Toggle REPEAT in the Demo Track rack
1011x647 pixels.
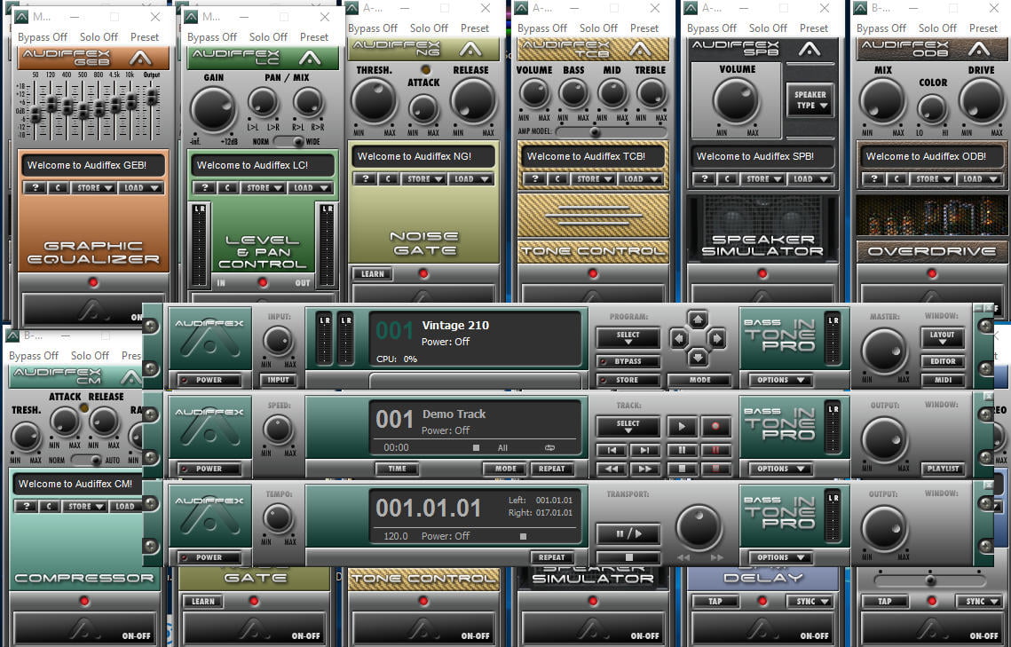pos(551,469)
